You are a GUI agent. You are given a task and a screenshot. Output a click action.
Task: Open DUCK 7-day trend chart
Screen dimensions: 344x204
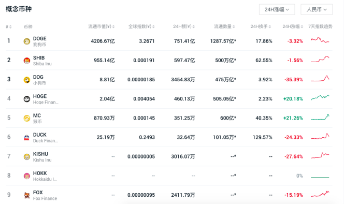click(x=320, y=136)
